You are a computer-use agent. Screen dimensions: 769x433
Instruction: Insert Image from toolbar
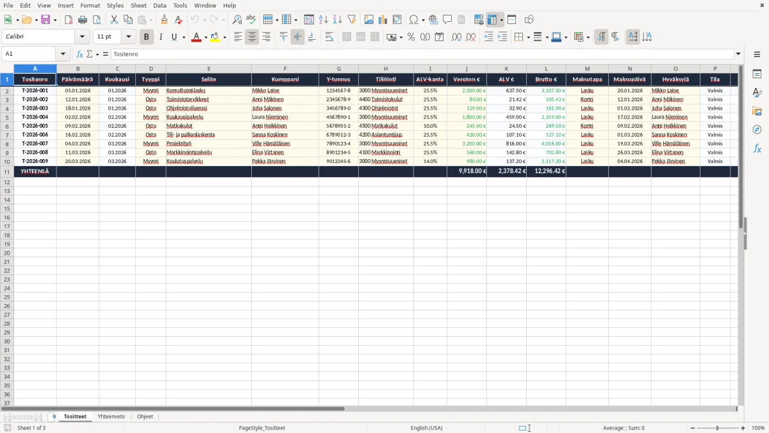tap(369, 20)
